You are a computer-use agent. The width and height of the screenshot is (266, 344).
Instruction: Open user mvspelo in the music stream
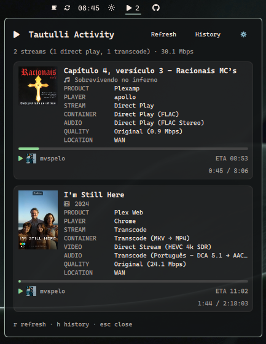[x=52, y=158]
